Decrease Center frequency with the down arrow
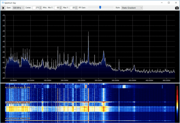The height and width of the screenshot is (123, 180). click(41, 9)
